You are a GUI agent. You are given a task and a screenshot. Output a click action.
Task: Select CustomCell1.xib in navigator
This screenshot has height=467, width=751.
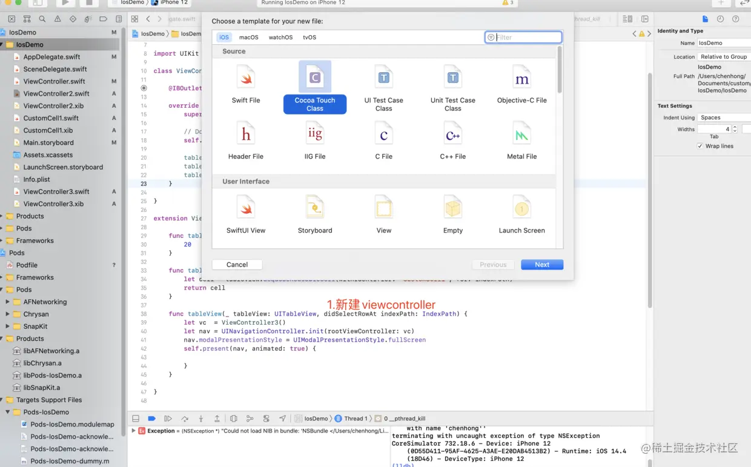48,130
